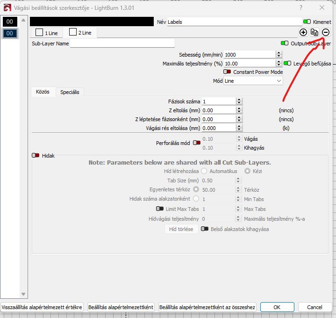Click Beállítás alapértelmezettként button
This screenshot has width=336, height=318.
[x=121, y=307]
